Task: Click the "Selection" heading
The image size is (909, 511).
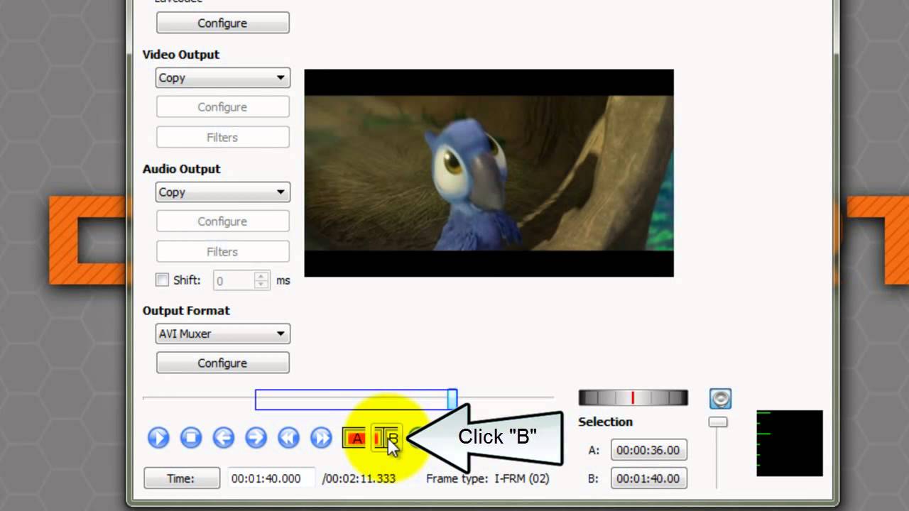Action: pyautogui.click(x=605, y=422)
